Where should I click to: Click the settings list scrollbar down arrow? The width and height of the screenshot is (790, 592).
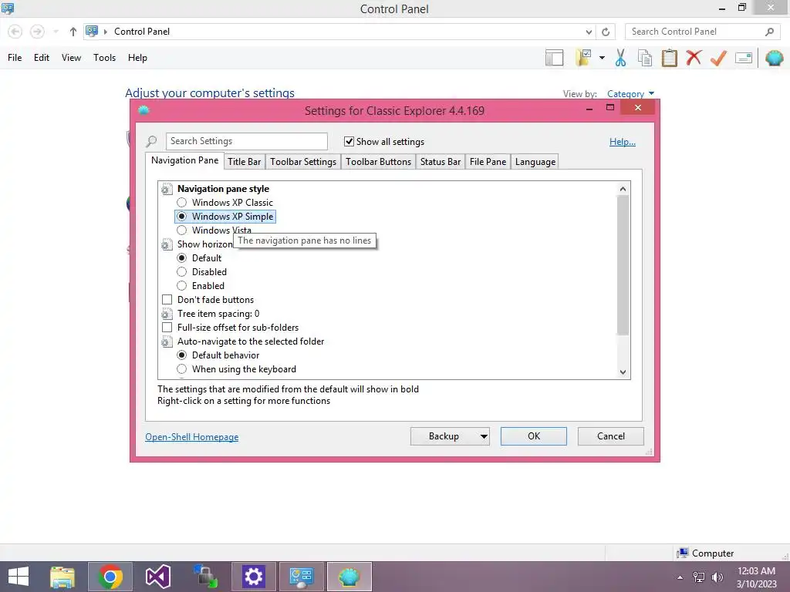(x=623, y=372)
